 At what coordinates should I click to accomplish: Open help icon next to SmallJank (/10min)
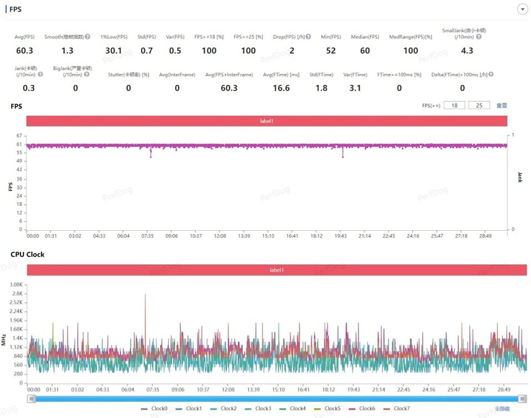coord(479,37)
